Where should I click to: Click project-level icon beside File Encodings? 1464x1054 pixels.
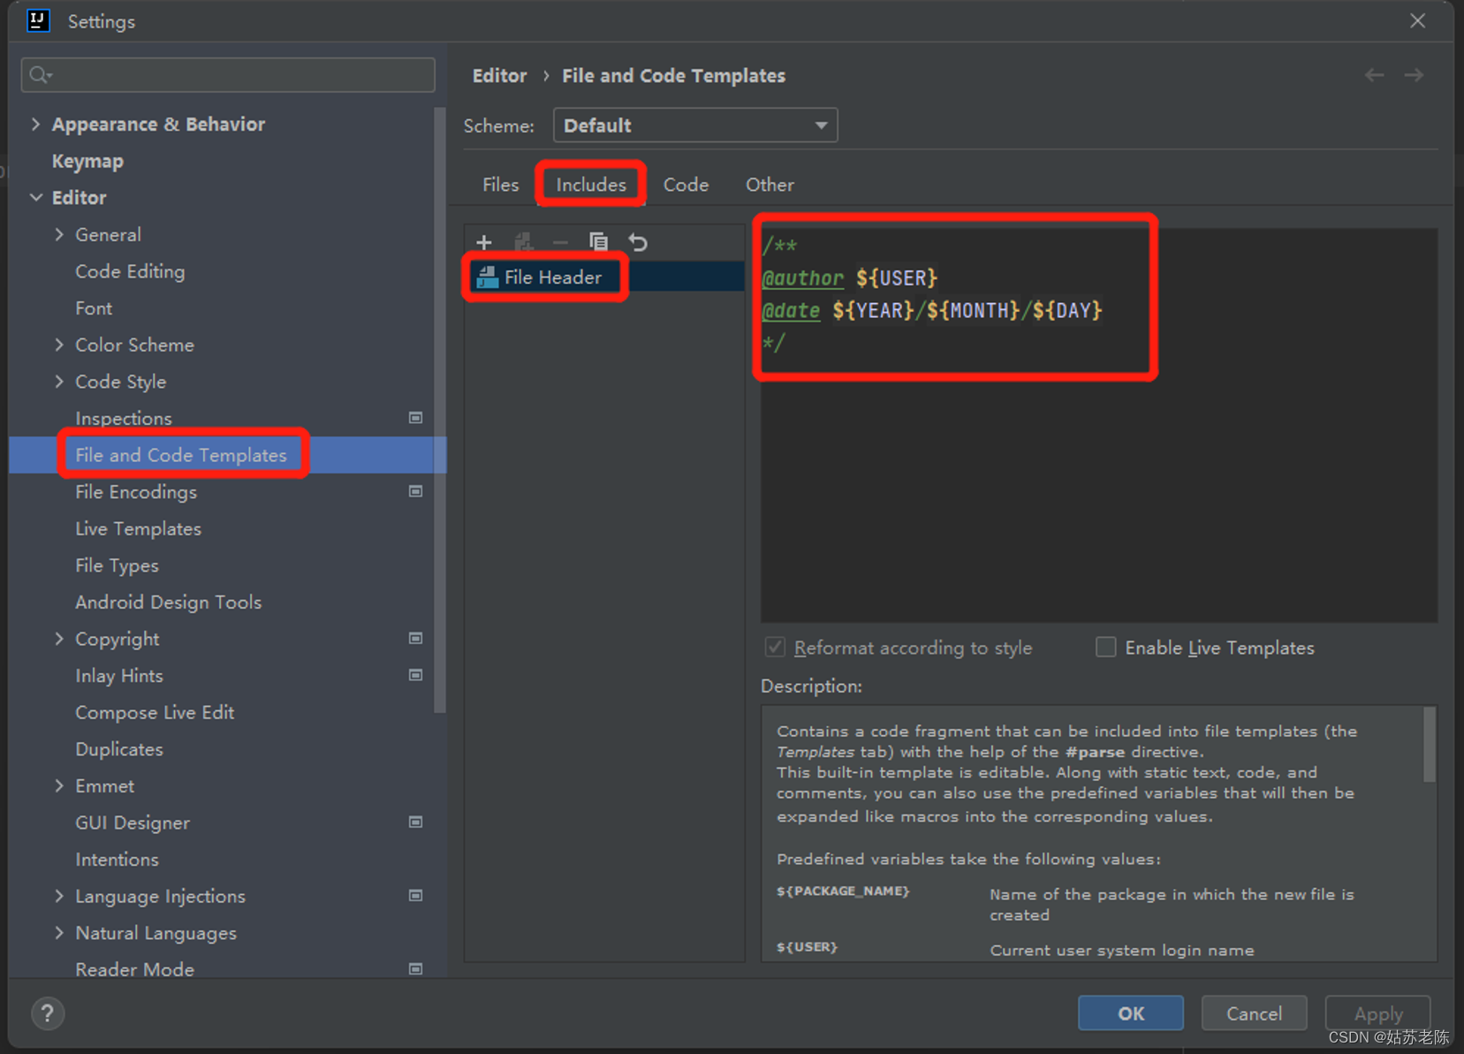coord(415,491)
